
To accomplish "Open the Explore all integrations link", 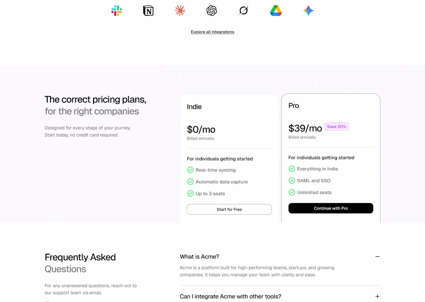I will [x=212, y=32].
